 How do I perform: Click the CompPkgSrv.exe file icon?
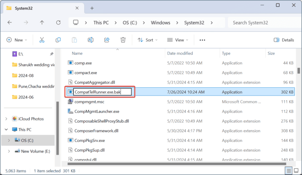click(x=70, y=140)
